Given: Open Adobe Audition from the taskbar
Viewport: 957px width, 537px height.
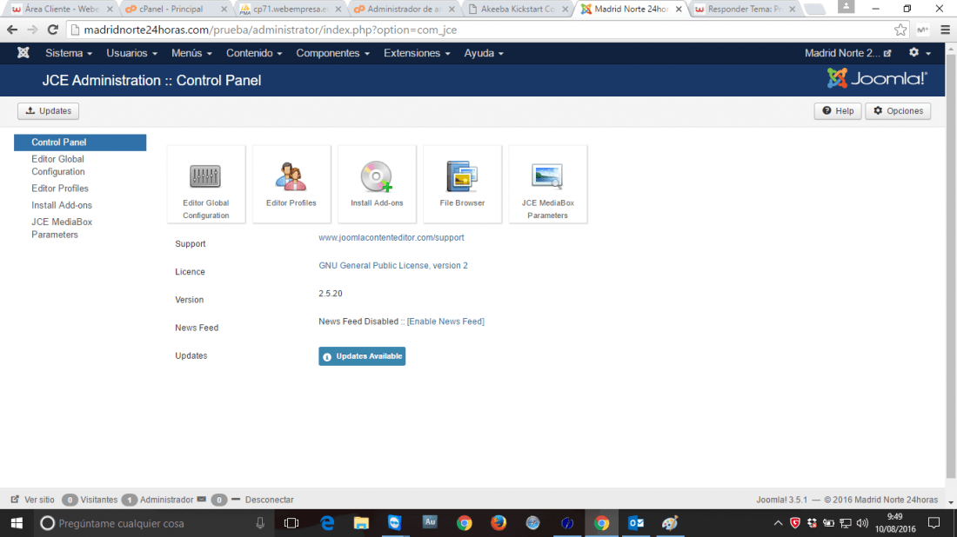Looking at the screenshot, I should coord(430,523).
